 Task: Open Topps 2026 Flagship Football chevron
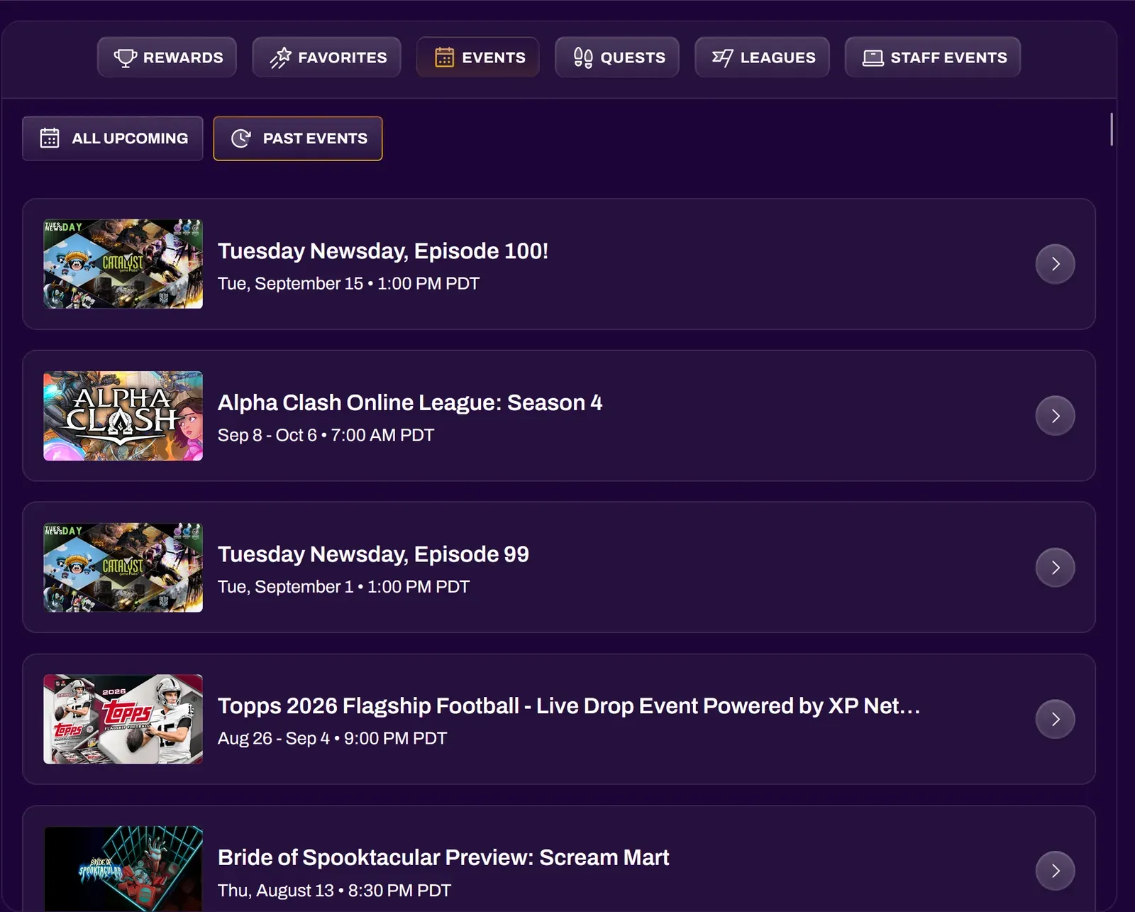[1056, 719]
